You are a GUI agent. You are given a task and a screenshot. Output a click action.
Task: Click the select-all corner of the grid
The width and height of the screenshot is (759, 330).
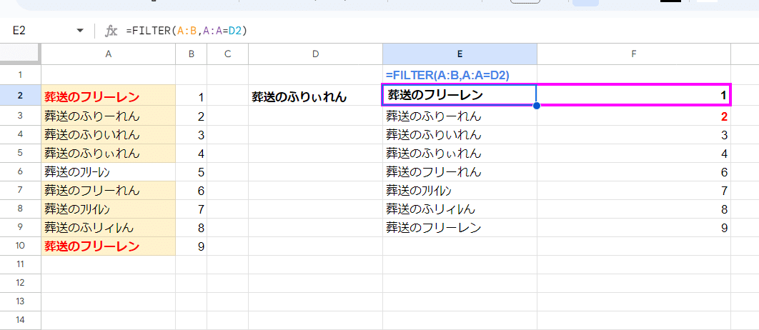tap(20, 54)
